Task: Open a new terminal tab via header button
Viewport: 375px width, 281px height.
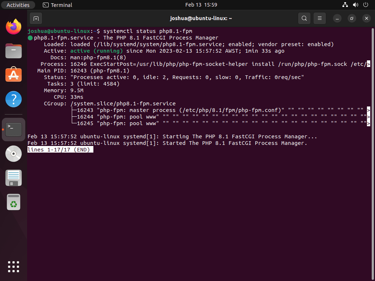Action: coord(35,18)
